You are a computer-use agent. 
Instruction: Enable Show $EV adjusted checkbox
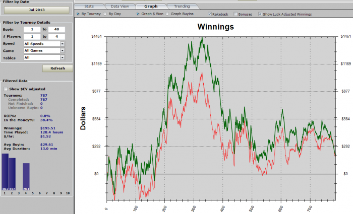[6, 89]
